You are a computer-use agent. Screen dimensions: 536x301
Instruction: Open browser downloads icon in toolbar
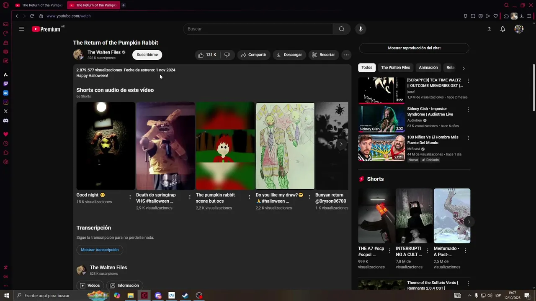(x=522, y=16)
